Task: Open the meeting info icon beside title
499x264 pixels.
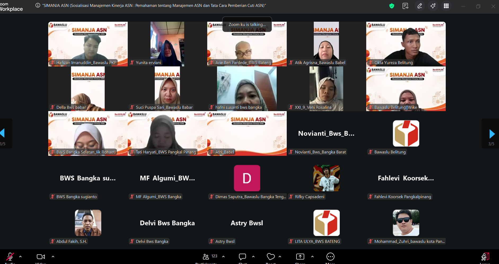Action: 38,5
